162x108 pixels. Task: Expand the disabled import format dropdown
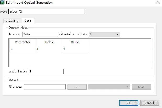tap(109, 87)
